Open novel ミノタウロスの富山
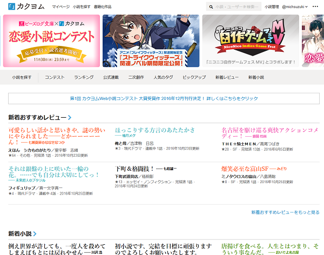The width and height of the screenshot is (324, 255). click(239, 177)
